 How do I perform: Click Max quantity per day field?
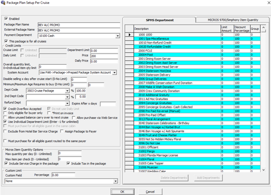pyautogui.click(x=70, y=153)
